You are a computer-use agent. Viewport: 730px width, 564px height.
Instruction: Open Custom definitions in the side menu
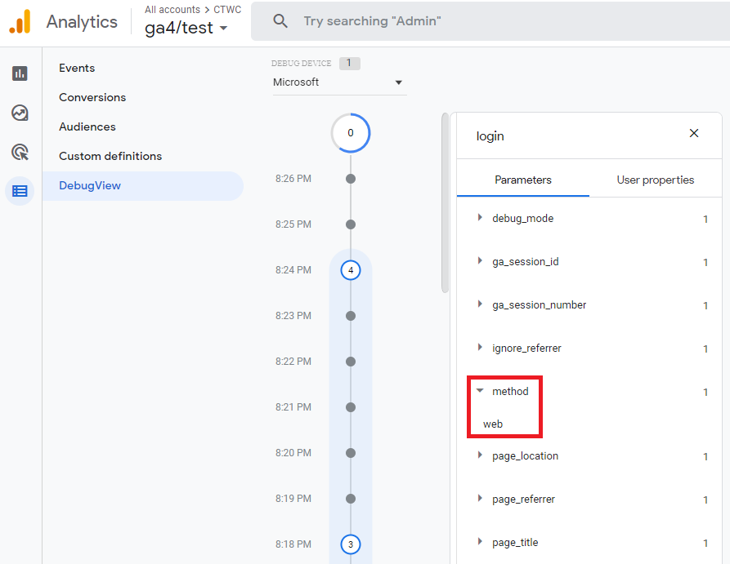click(110, 156)
